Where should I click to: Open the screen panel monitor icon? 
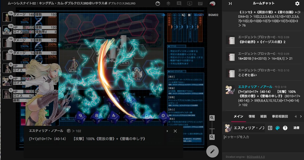[x=189, y=4]
